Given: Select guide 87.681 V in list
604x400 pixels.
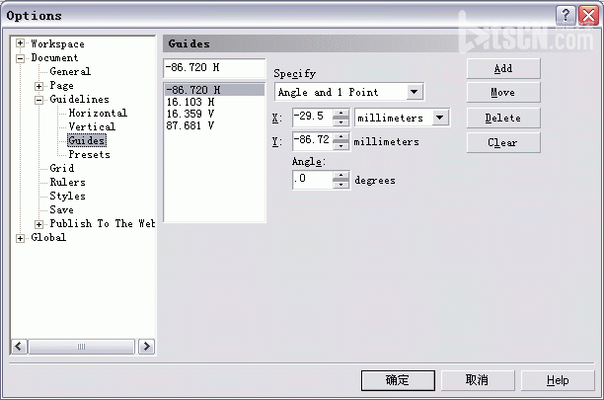Looking at the screenshot, I should pos(214,125).
